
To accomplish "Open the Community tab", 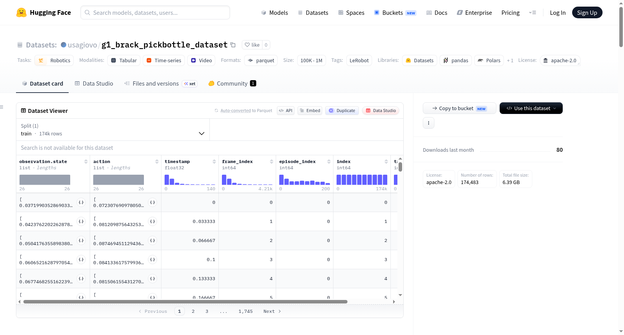I will [x=232, y=83].
